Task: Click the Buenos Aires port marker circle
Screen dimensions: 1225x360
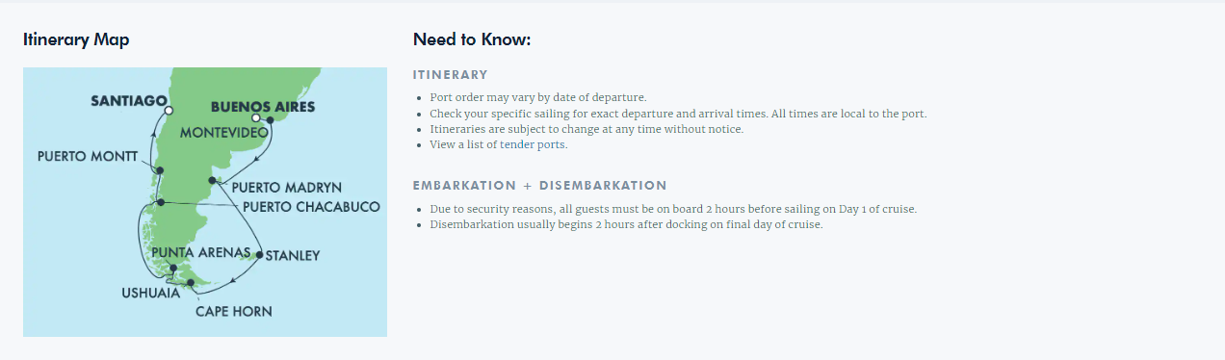Action: point(256,118)
